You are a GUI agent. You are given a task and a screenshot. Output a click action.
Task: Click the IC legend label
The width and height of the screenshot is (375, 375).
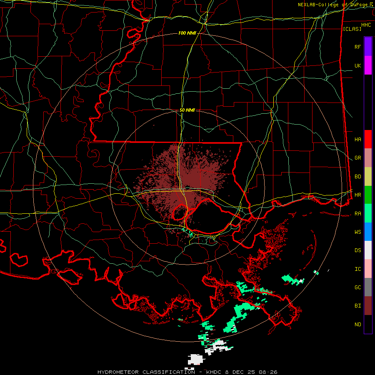coord(357,269)
